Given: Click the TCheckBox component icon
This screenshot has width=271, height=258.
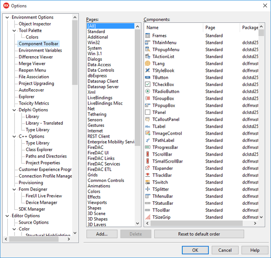Looking at the screenshot, I should pos(148,85).
